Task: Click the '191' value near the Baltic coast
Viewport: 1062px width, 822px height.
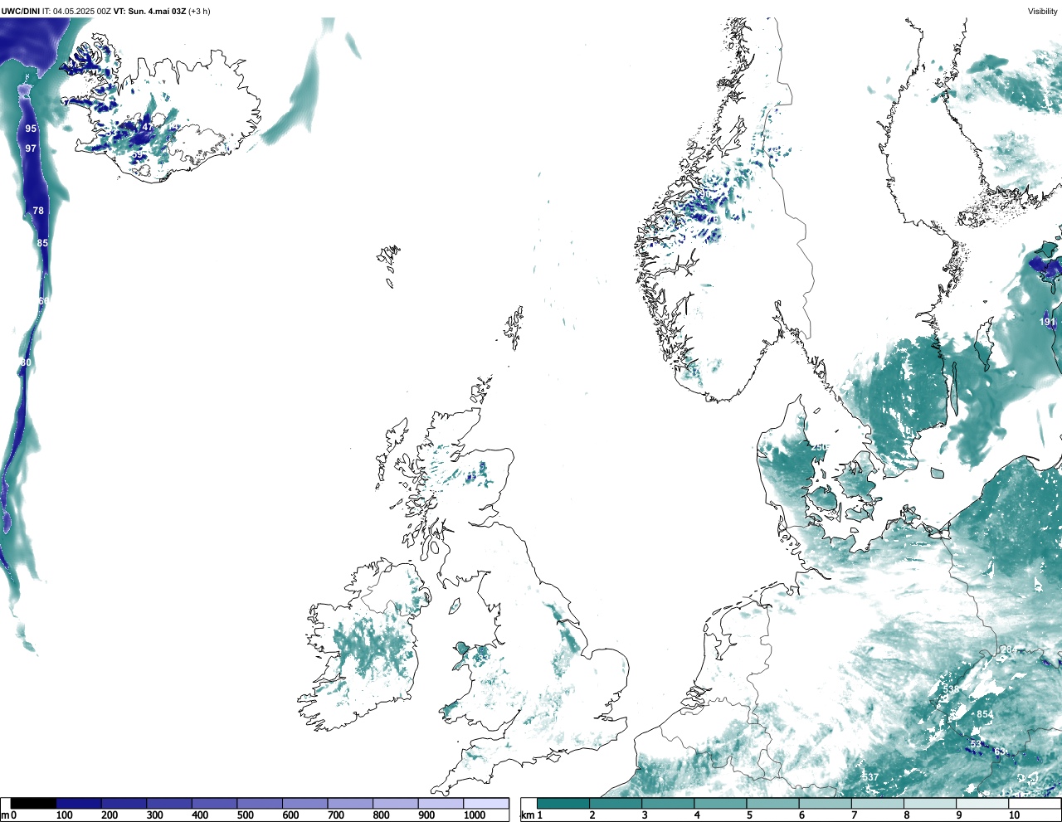Action: tap(1048, 322)
